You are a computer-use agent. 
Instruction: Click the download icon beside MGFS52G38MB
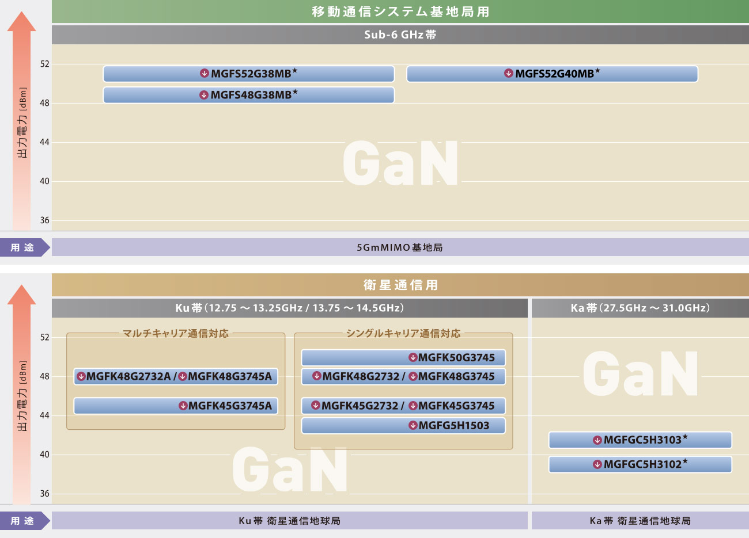pyautogui.click(x=204, y=74)
